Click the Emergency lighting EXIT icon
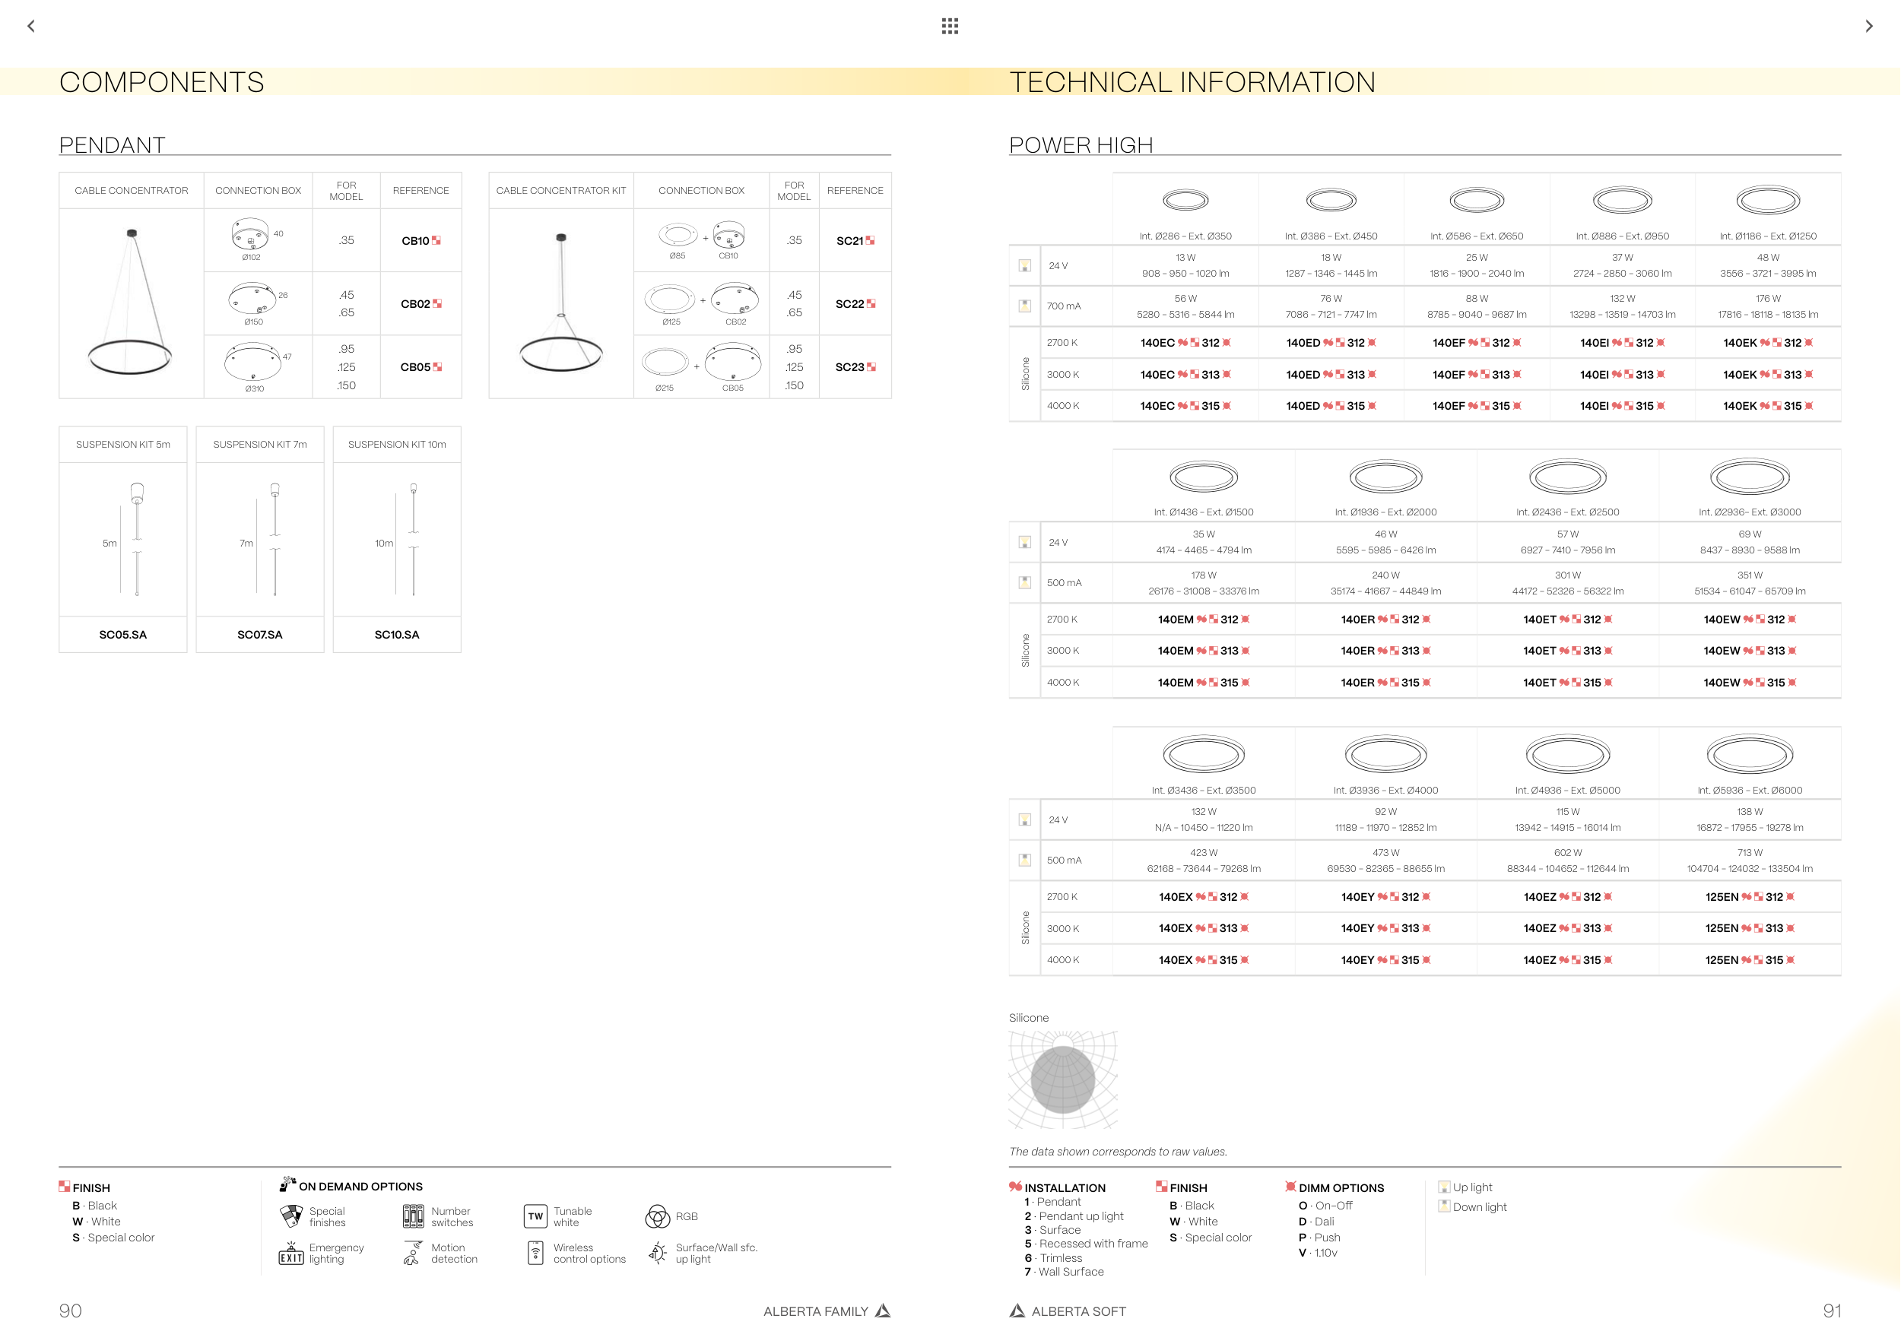 [290, 1253]
